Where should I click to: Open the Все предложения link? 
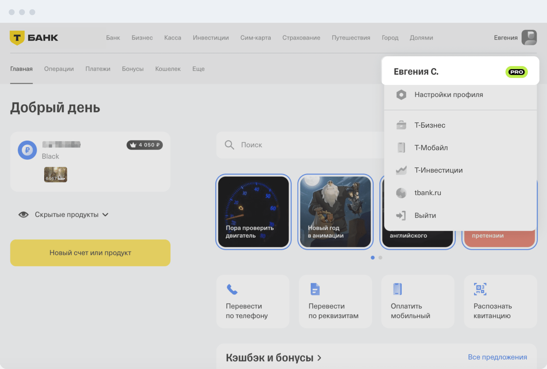click(x=497, y=357)
